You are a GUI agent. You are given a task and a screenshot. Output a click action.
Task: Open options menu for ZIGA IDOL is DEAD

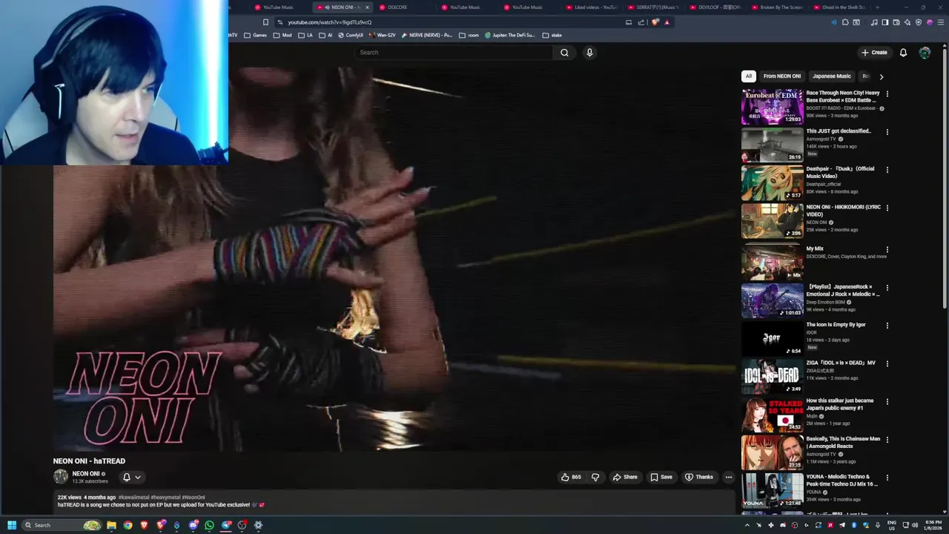887,363
